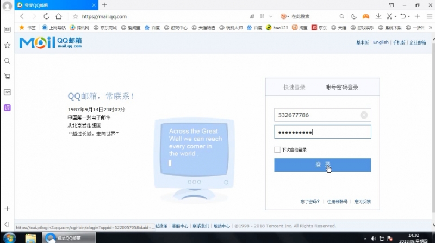
Task: Click the blue 登录 button
Action: pyautogui.click(x=322, y=165)
